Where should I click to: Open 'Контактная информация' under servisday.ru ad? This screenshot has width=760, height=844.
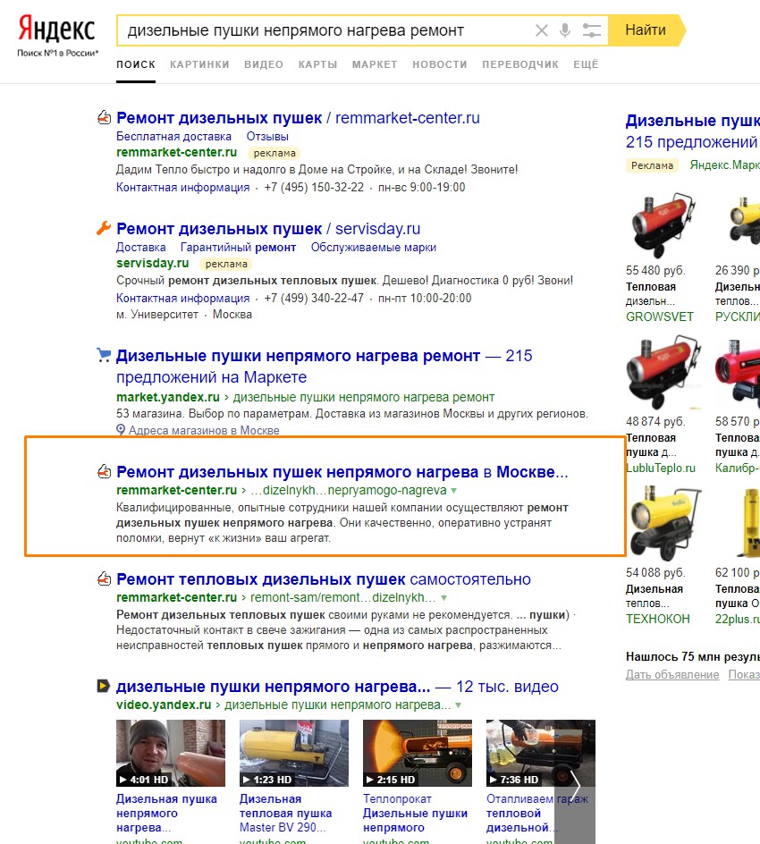[183, 299]
